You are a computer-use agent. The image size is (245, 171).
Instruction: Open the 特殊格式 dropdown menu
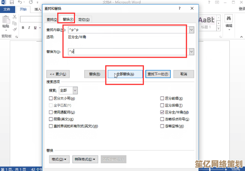click(85, 159)
